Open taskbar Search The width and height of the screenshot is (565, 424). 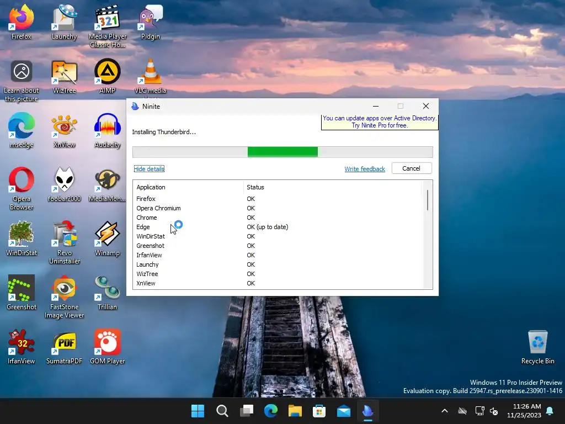point(222,411)
